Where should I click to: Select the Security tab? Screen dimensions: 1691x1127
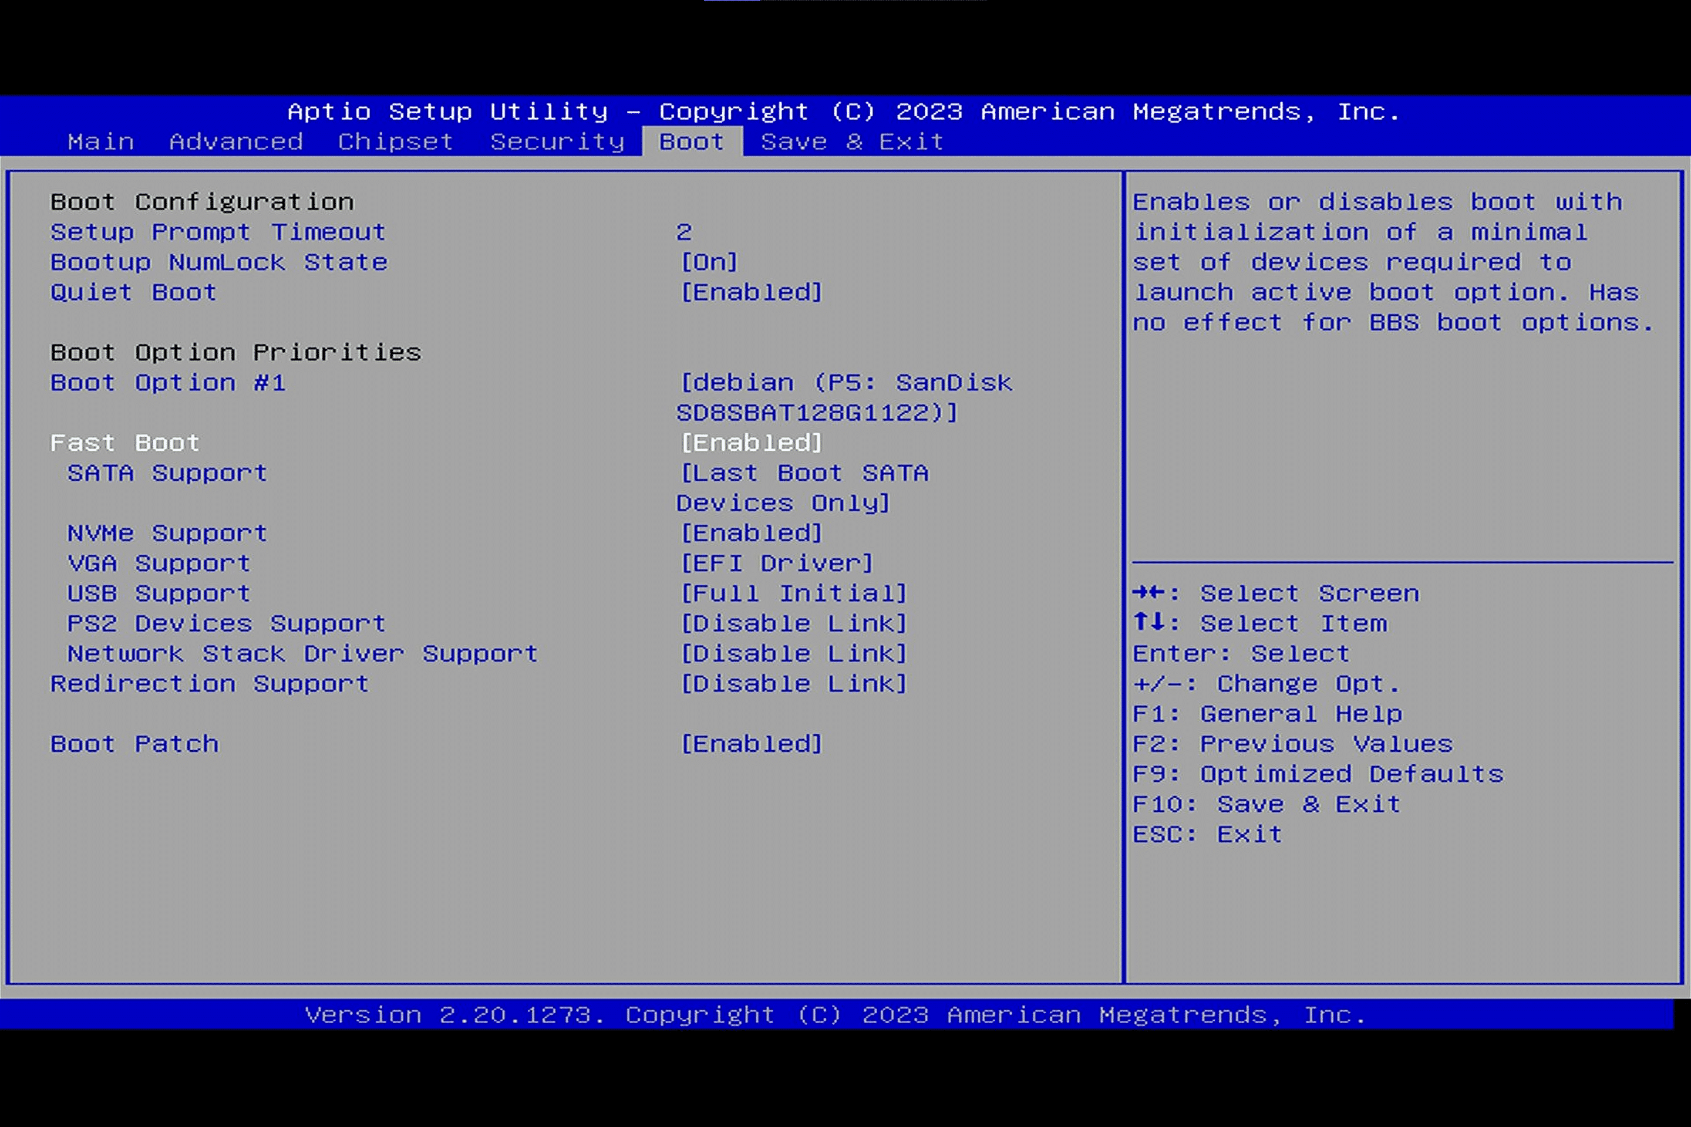(557, 141)
